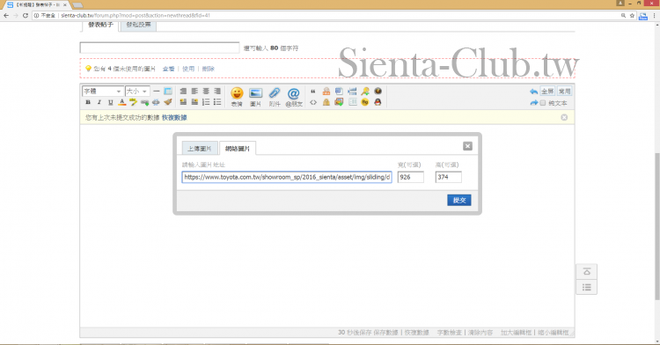Clear formatting with the brush icon

[168, 102]
